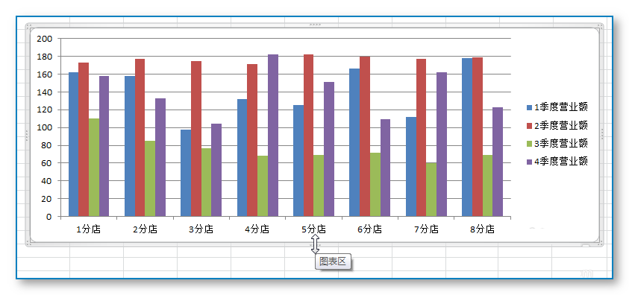Select the red 2季度 bar of 1分店
Screen dimensions: 629x295
coord(84,140)
